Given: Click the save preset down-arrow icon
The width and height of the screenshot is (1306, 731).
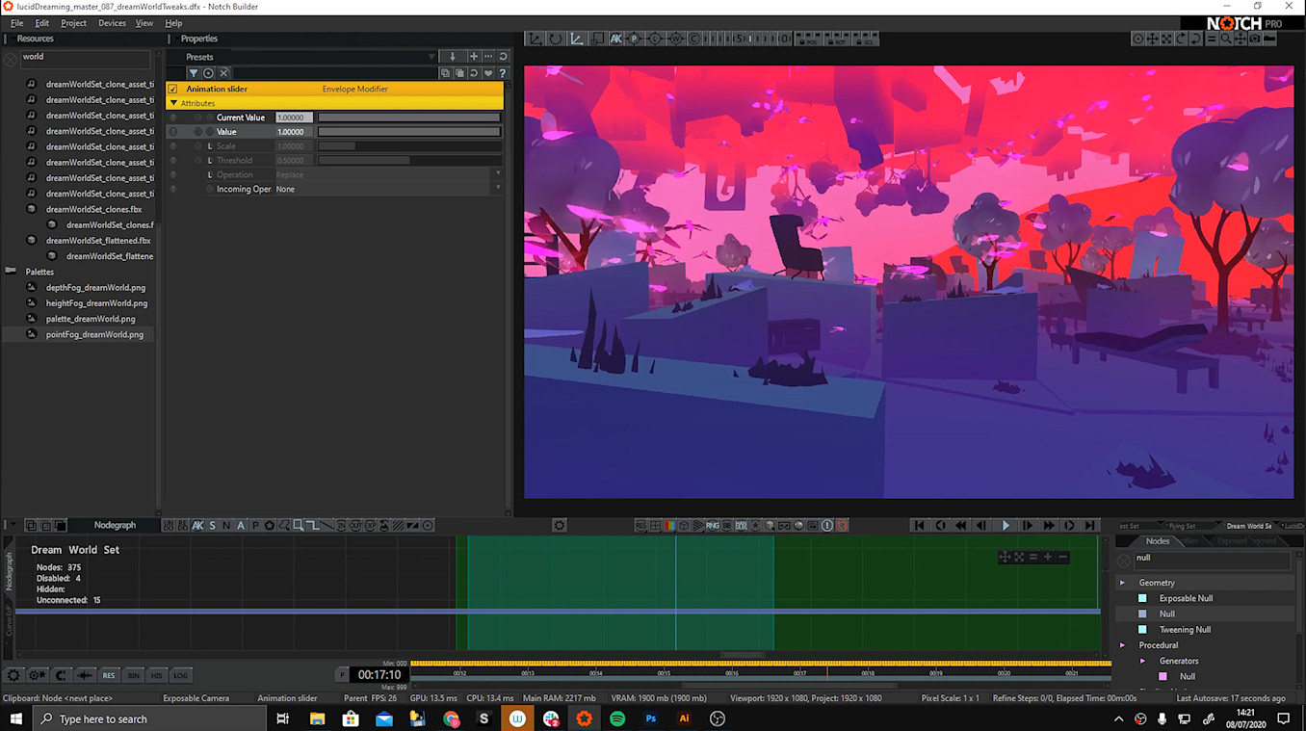Looking at the screenshot, I should [452, 57].
